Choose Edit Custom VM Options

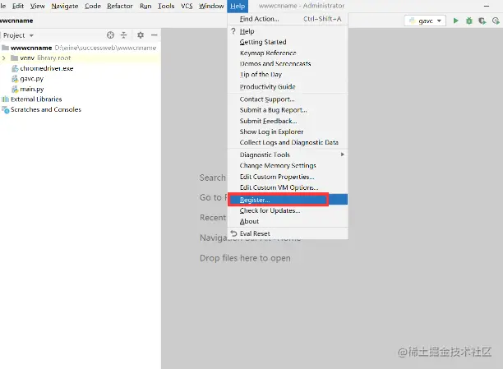[x=288, y=187]
